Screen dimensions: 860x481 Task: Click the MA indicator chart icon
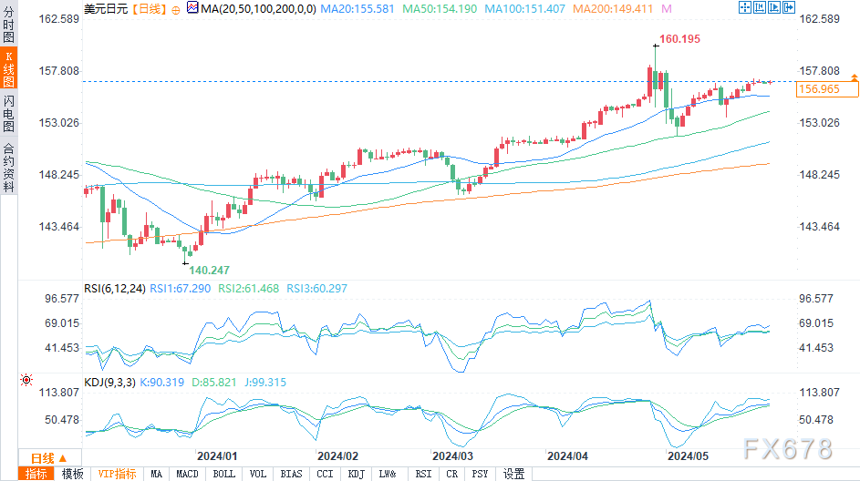192,7
